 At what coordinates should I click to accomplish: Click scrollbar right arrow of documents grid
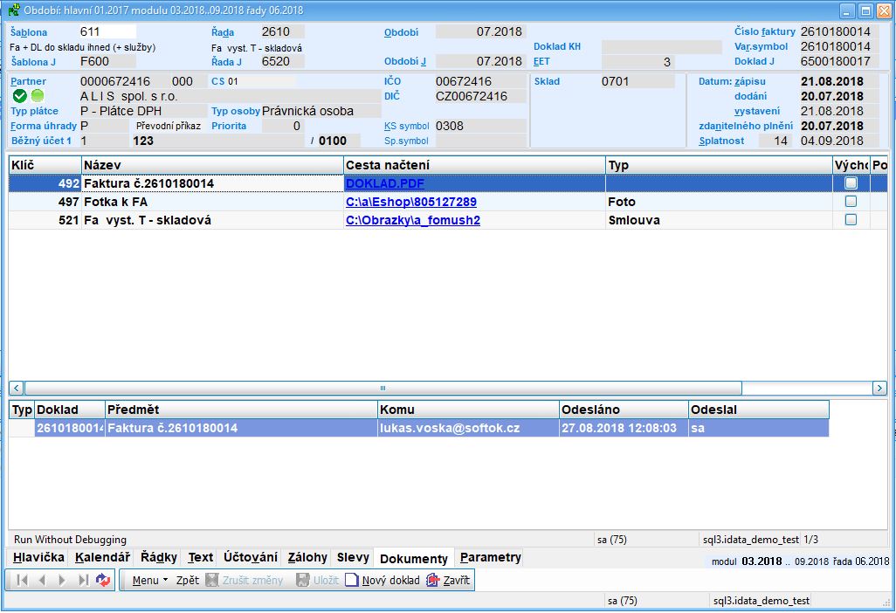tap(879, 388)
